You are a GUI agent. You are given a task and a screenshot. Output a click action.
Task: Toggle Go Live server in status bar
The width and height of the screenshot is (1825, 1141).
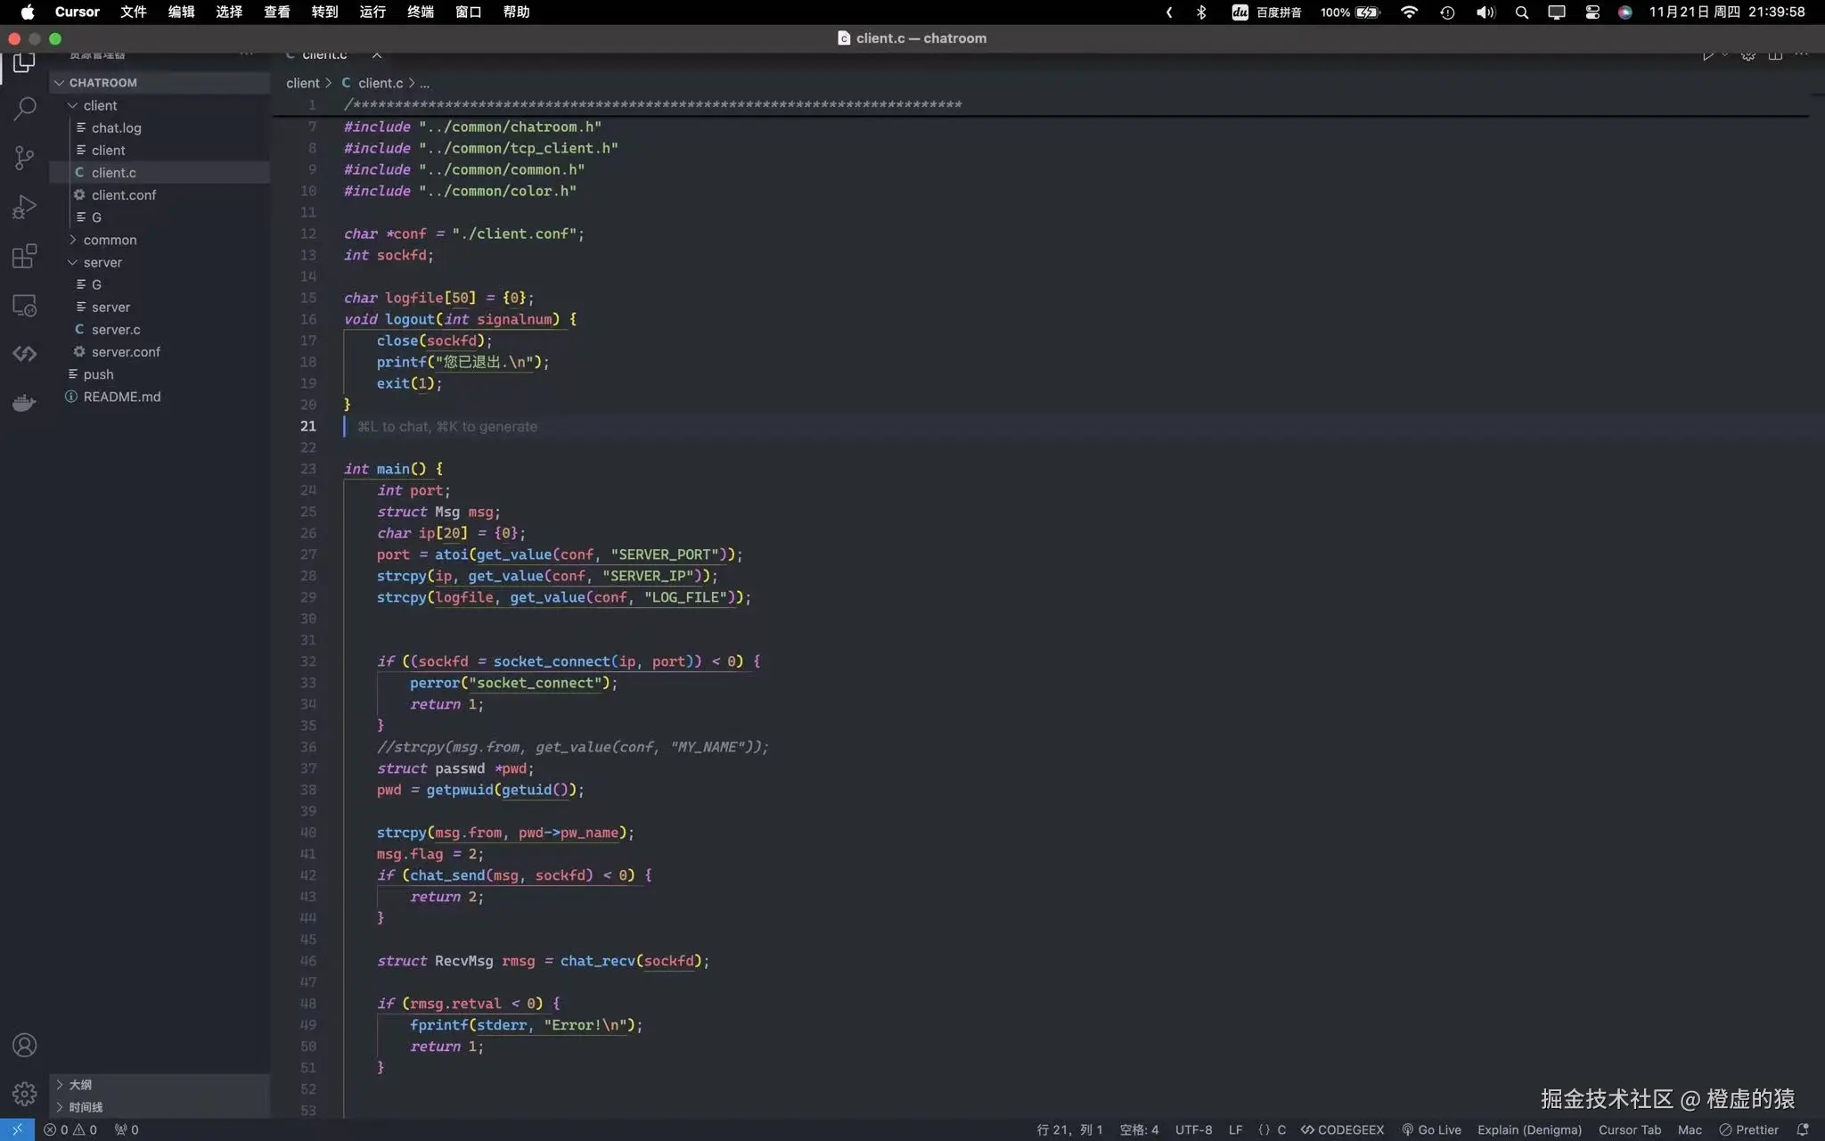pyautogui.click(x=1431, y=1129)
